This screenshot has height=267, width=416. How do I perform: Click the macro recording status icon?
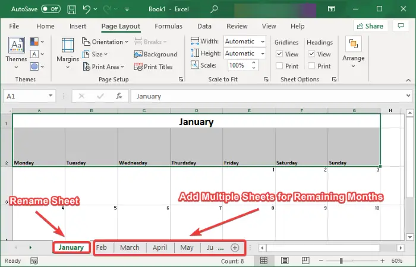[34, 261]
